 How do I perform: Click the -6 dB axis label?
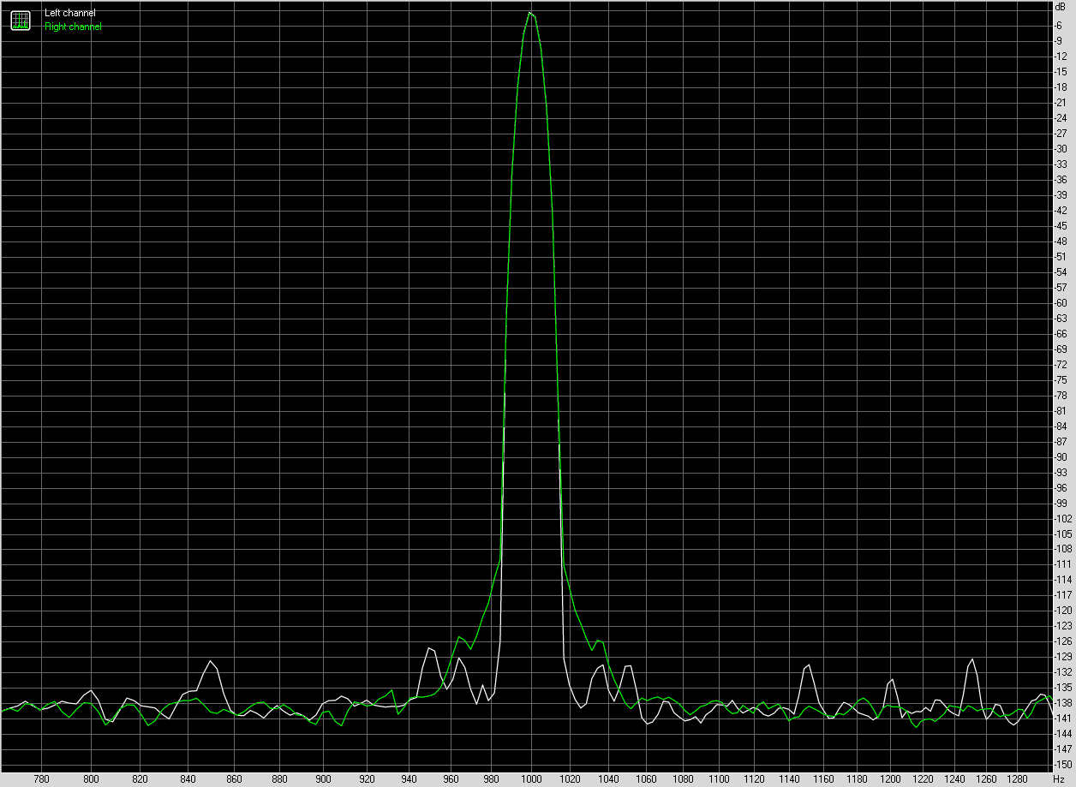[x=1059, y=25]
